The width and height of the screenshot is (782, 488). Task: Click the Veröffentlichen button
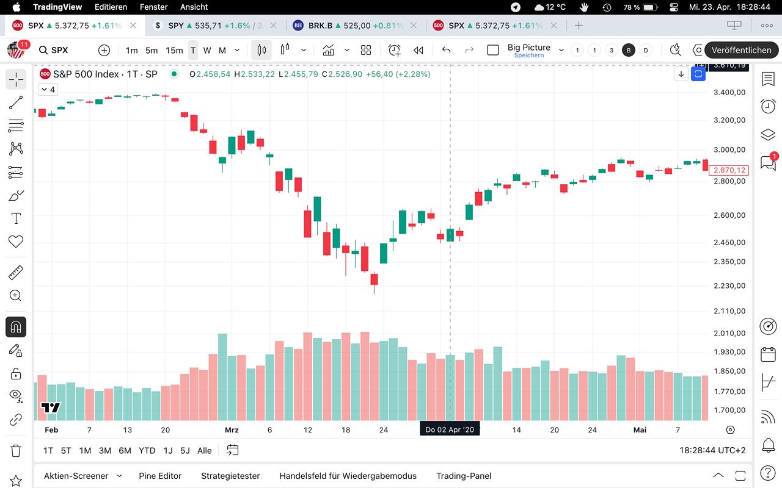[x=741, y=50]
